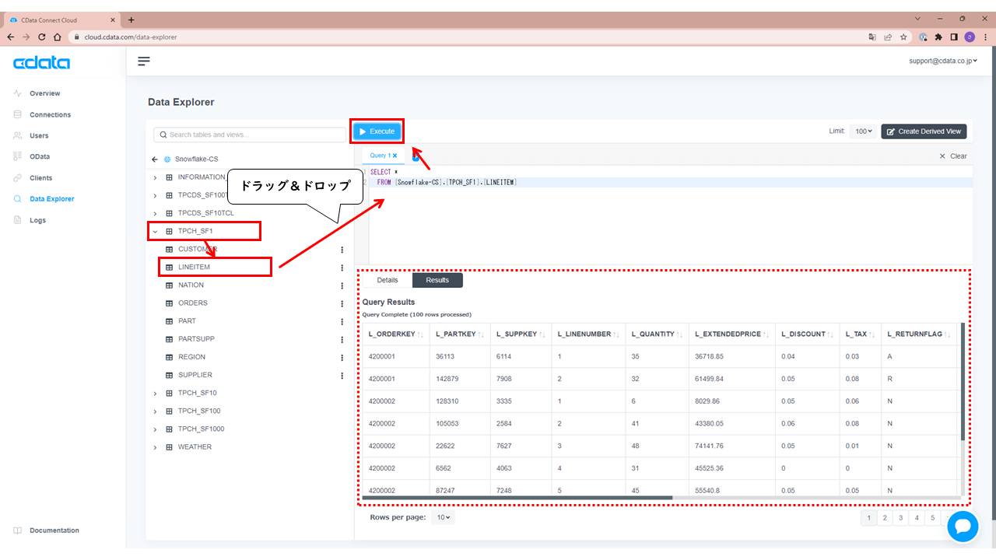
Task: Open Overview in the sidebar
Action: [44, 93]
